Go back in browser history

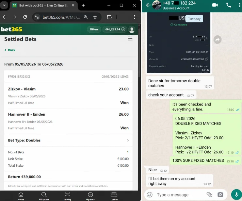point(5,17)
